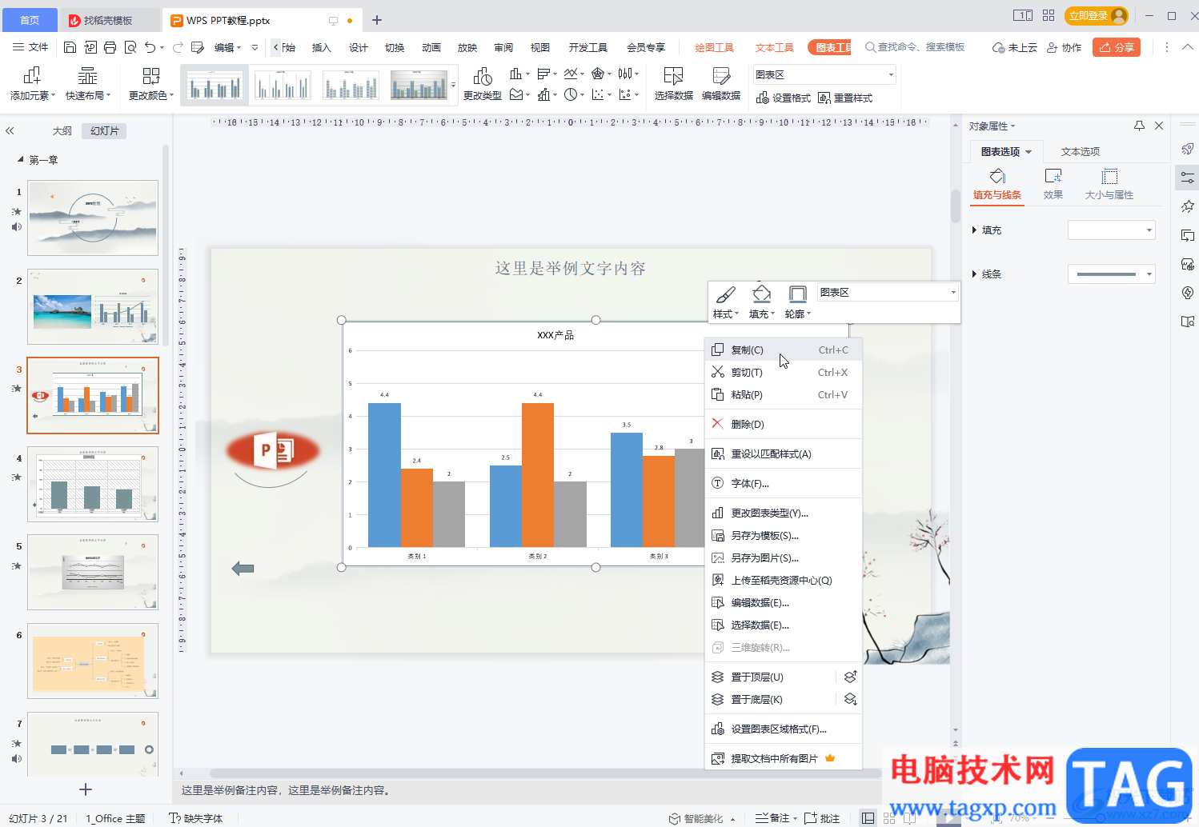Open the Fill style dropdown in properties

[x=1112, y=230]
